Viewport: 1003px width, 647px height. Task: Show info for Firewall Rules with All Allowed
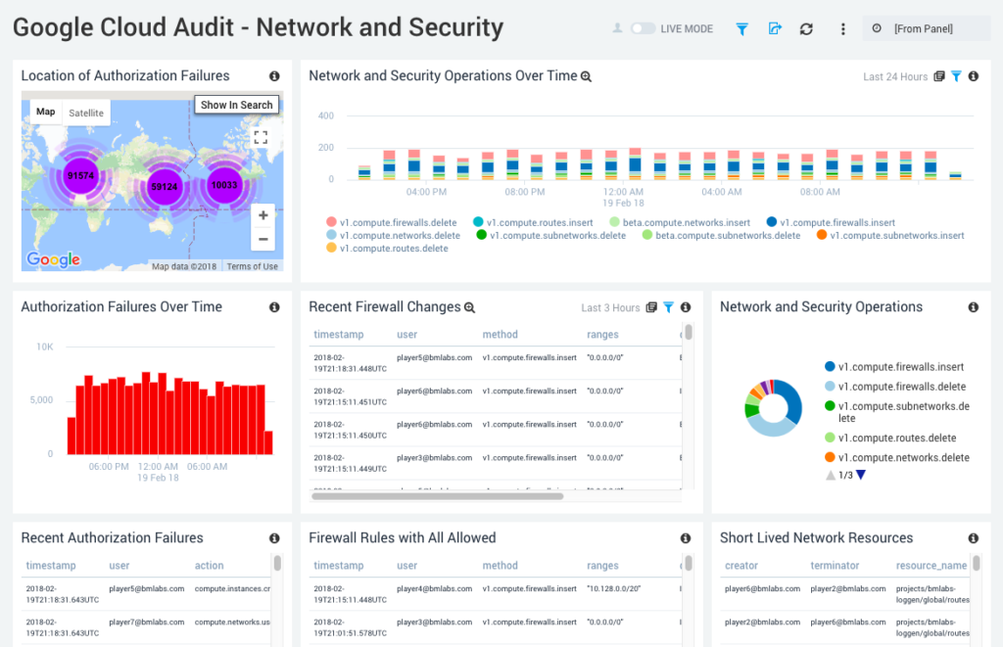[686, 538]
